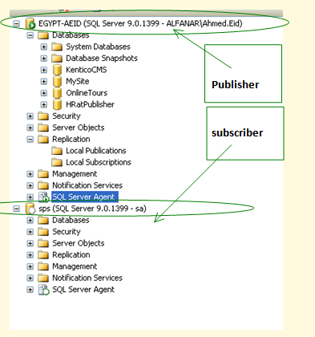Click the Databases folder icon under sps

point(43,220)
